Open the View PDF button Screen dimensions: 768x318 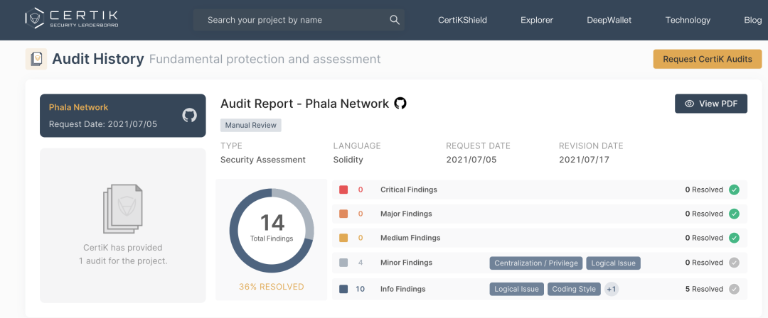click(x=710, y=104)
